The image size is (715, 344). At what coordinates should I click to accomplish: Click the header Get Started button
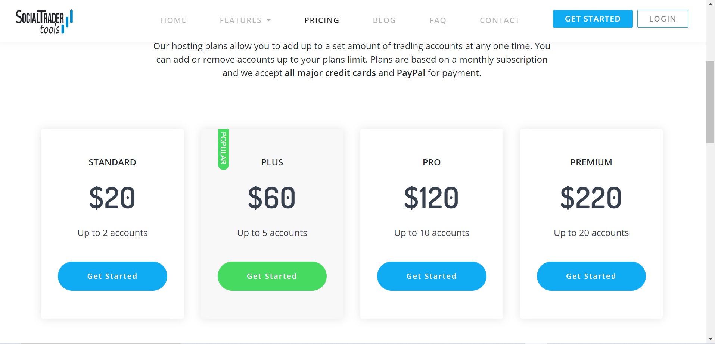(x=593, y=19)
